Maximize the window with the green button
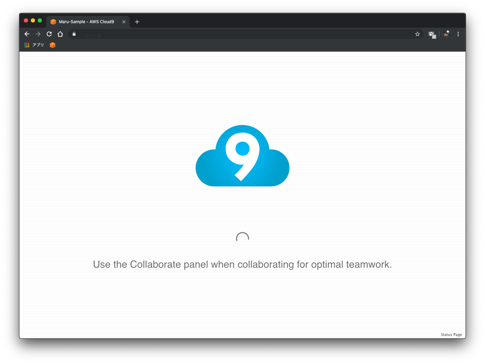485x364 pixels. pos(40,20)
